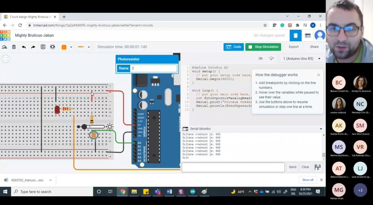Undo the last action with the arrow icon

pyautogui.click(x=24, y=47)
